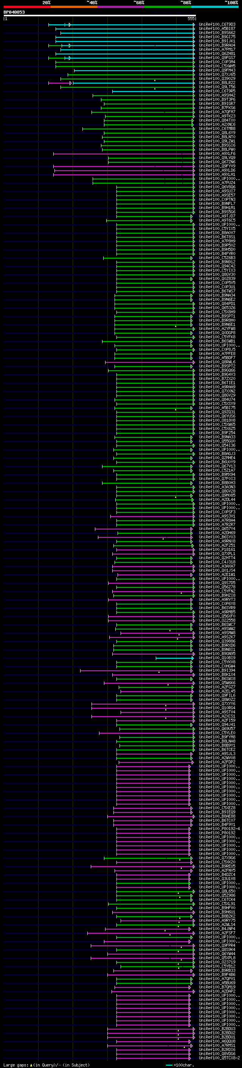Image resolution: width=242 pixels, height=1068 pixels.
Task: Select hit UniRef100_B9I394
Action: (217, 671)
